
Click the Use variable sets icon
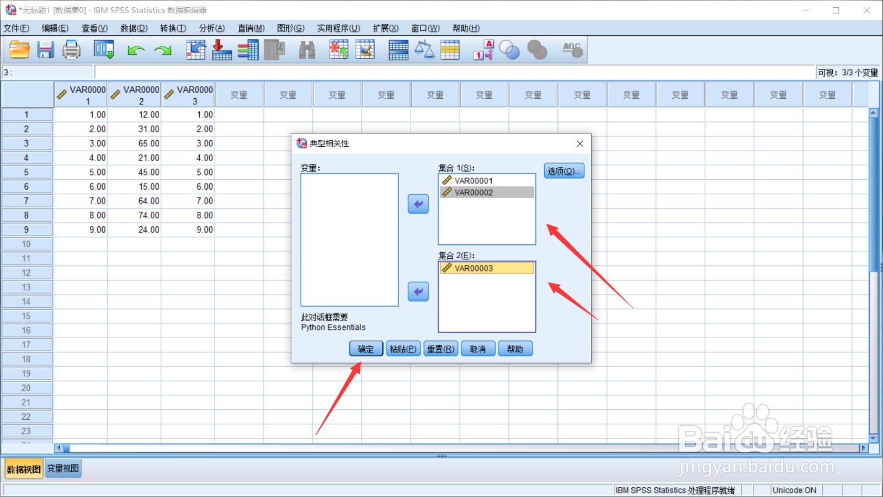click(x=509, y=50)
